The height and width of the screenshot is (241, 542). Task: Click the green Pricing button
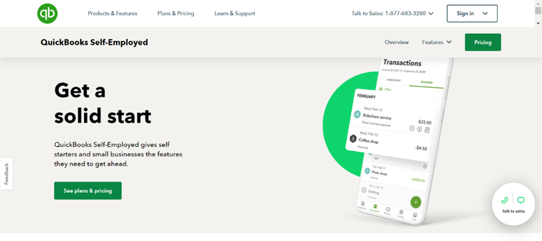(483, 42)
